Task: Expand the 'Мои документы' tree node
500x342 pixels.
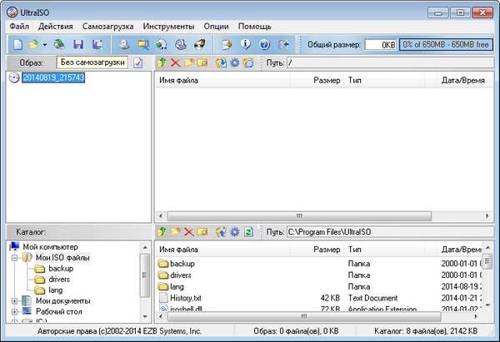Action: coord(14,300)
